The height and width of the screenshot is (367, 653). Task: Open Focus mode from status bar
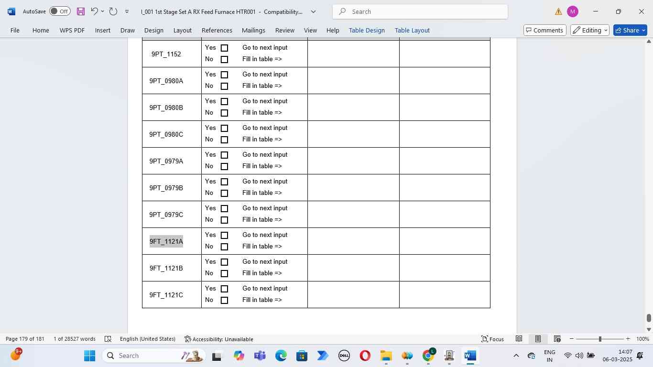(x=492, y=339)
